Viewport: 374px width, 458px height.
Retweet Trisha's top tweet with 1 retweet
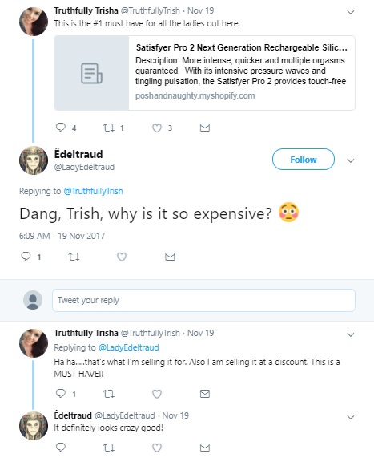(x=109, y=128)
